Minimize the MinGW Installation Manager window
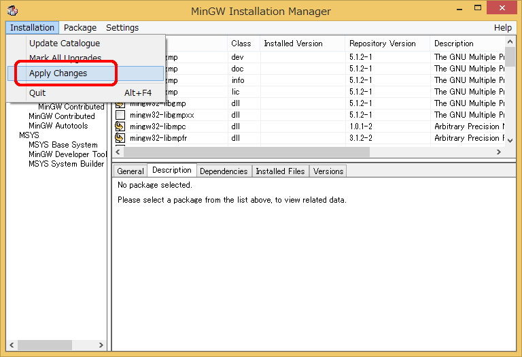The image size is (522, 357). click(459, 9)
